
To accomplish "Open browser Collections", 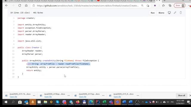I will tap(170, 5).
